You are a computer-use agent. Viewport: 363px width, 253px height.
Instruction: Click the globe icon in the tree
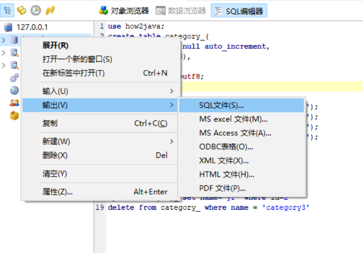pyautogui.click(x=15, y=90)
